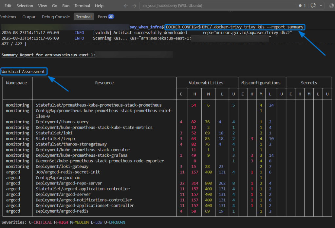Viewport: 335px width, 228px height.
Task: Click the StatefulSet/loki resource
Action: pos(54,133)
